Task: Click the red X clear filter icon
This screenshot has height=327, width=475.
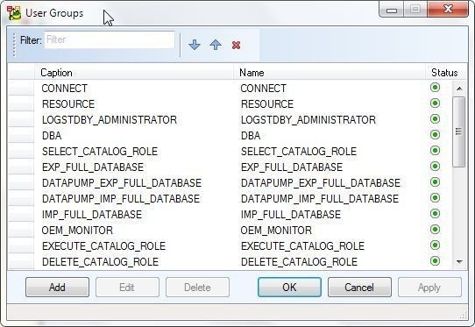Action: click(236, 46)
